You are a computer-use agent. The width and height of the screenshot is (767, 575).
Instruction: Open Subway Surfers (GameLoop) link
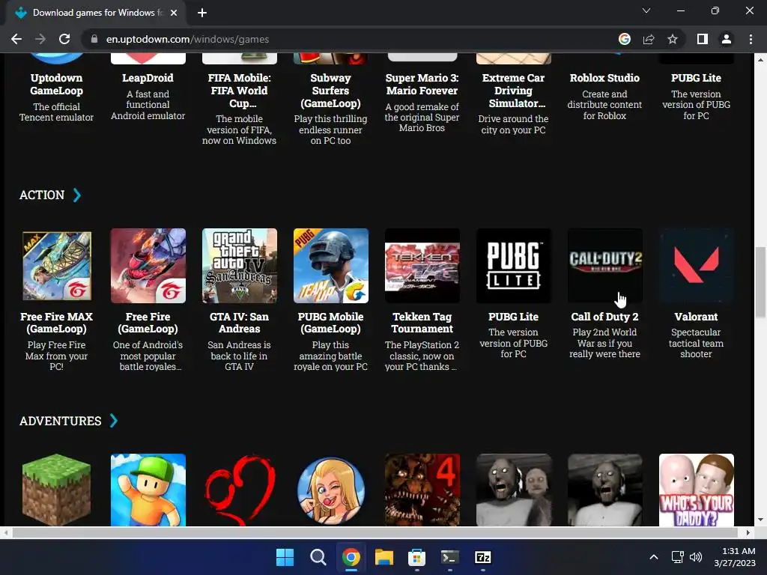point(330,91)
